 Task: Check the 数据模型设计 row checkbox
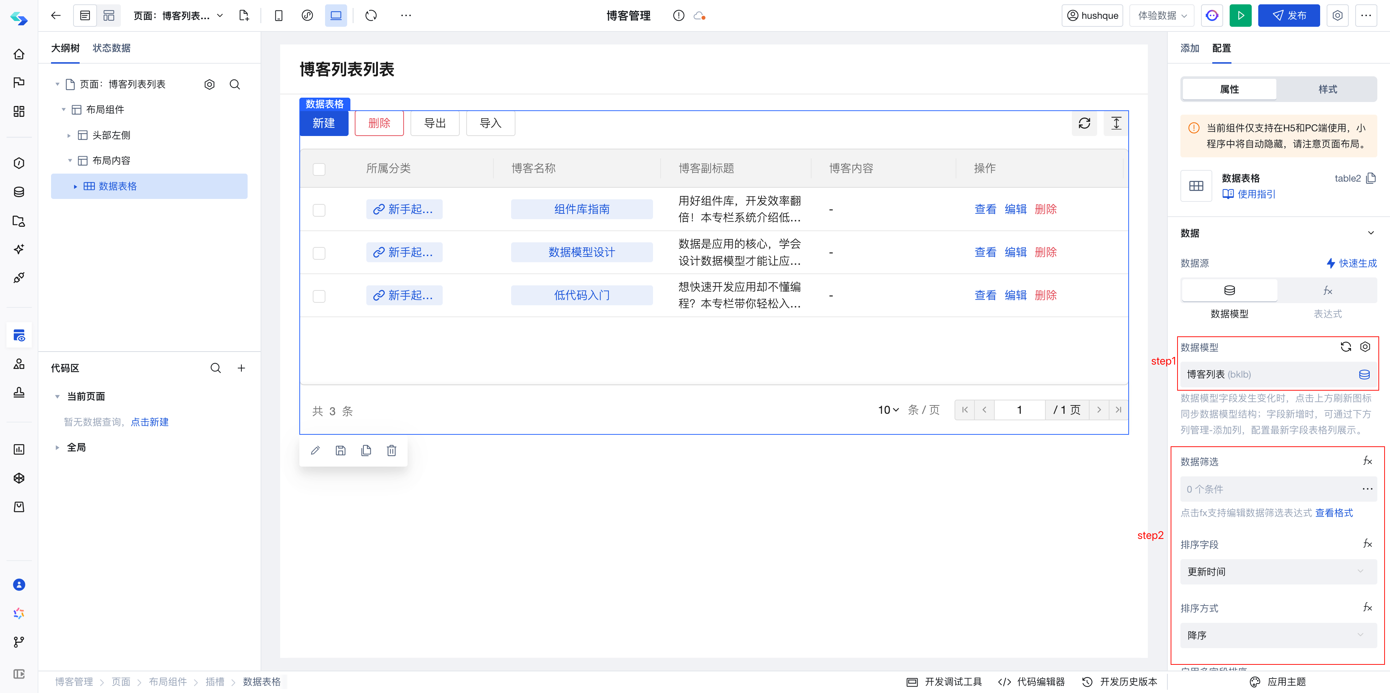click(319, 253)
